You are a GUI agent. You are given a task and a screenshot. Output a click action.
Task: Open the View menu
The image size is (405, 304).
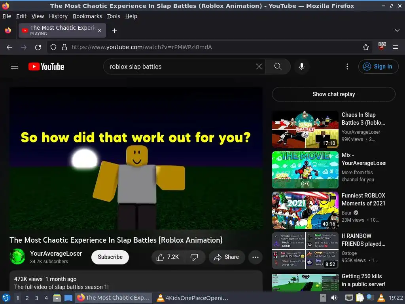click(38, 16)
